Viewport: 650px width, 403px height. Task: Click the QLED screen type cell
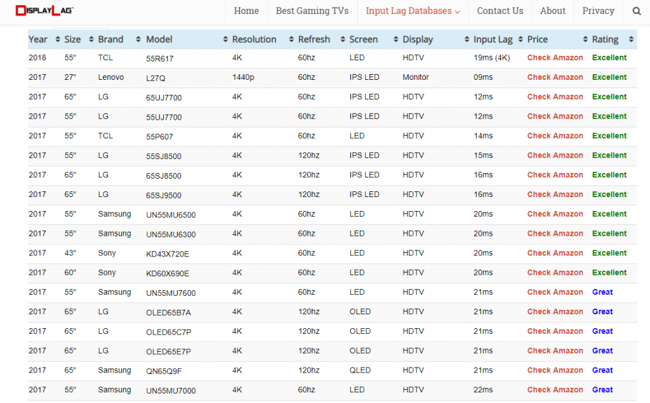[361, 370]
